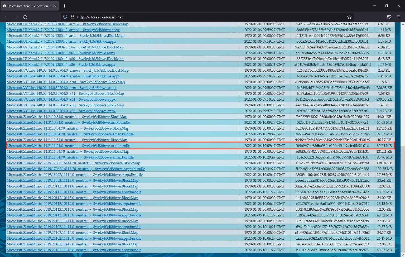Click the 109.35 MB size cell
405x257 pixels.
384,169
